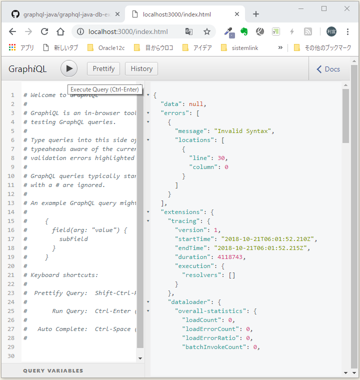
Task: Click the result pane scrollbar thumb
Action: 345,116
